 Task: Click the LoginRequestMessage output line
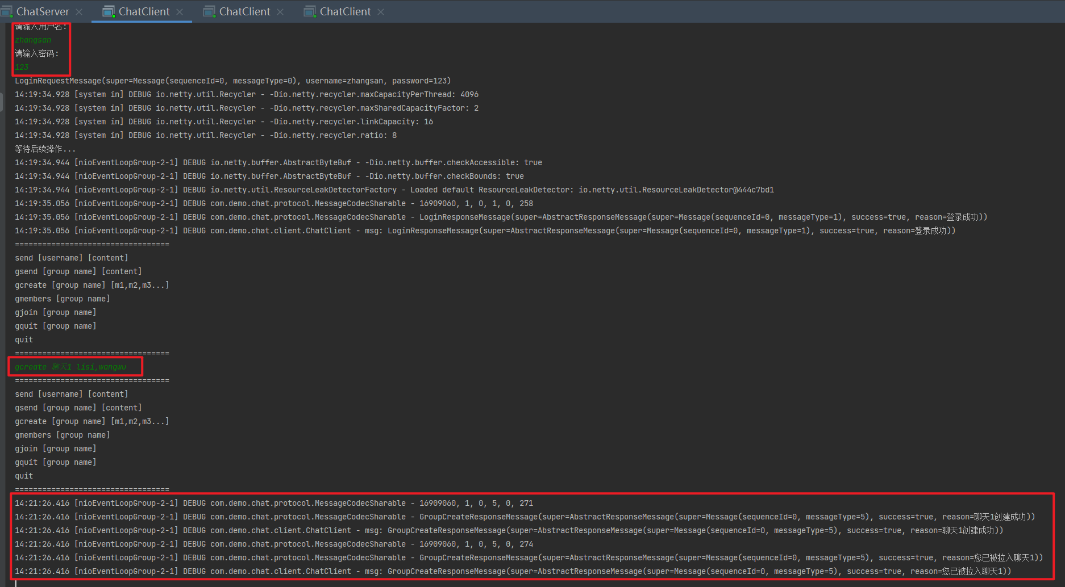click(232, 81)
